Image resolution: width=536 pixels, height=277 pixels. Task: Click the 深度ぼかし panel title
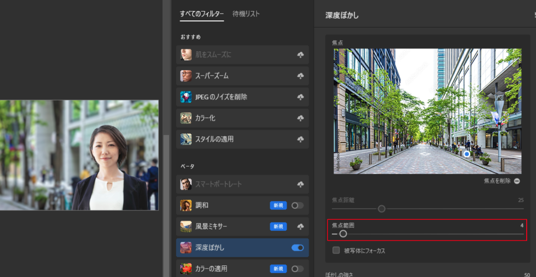tap(342, 15)
